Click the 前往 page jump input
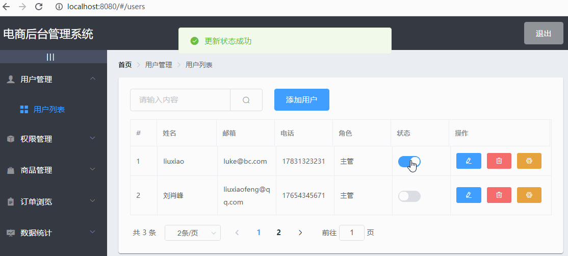The width and height of the screenshot is (568, 256). tap(352, 233)
